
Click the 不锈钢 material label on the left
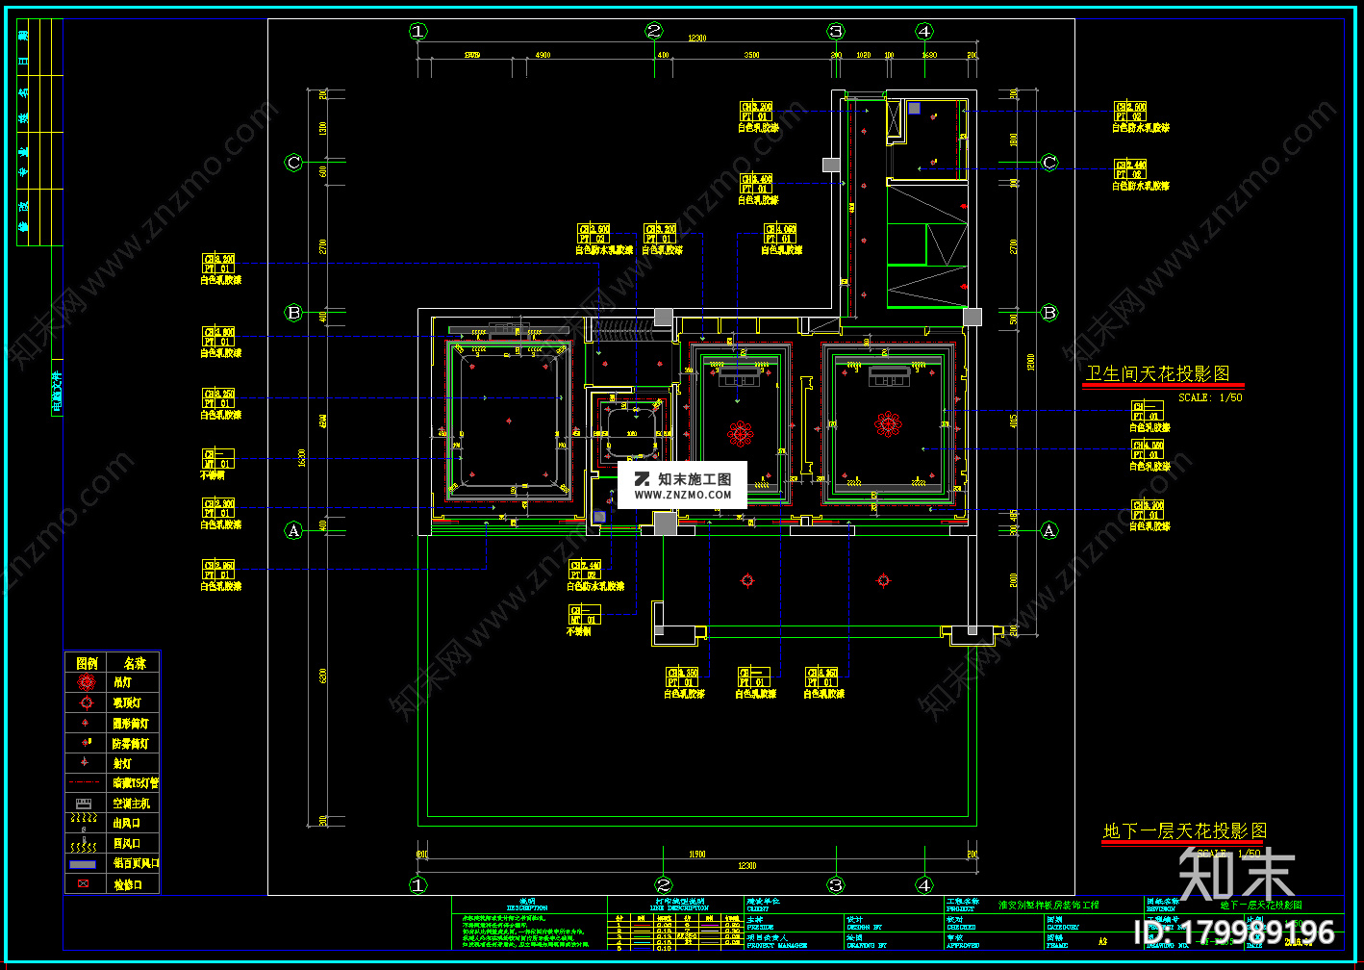pos(213,475)
